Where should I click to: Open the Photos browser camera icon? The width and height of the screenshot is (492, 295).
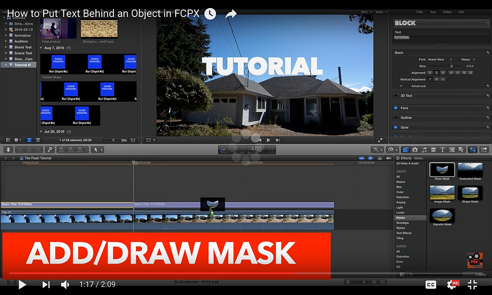pyautogui.click(x=415, y=150)
